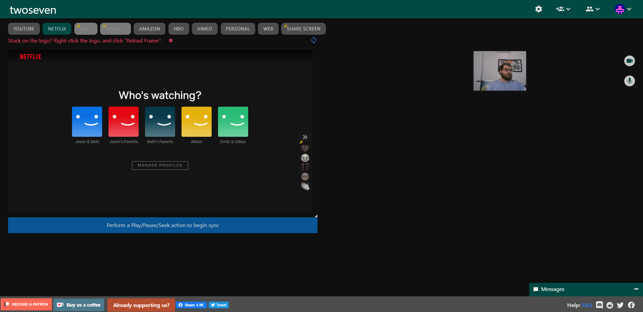Image resolution: width=643 pixels, height=312 pixels.
Task: Click Become a Patron button
Action: click(26, 304)
